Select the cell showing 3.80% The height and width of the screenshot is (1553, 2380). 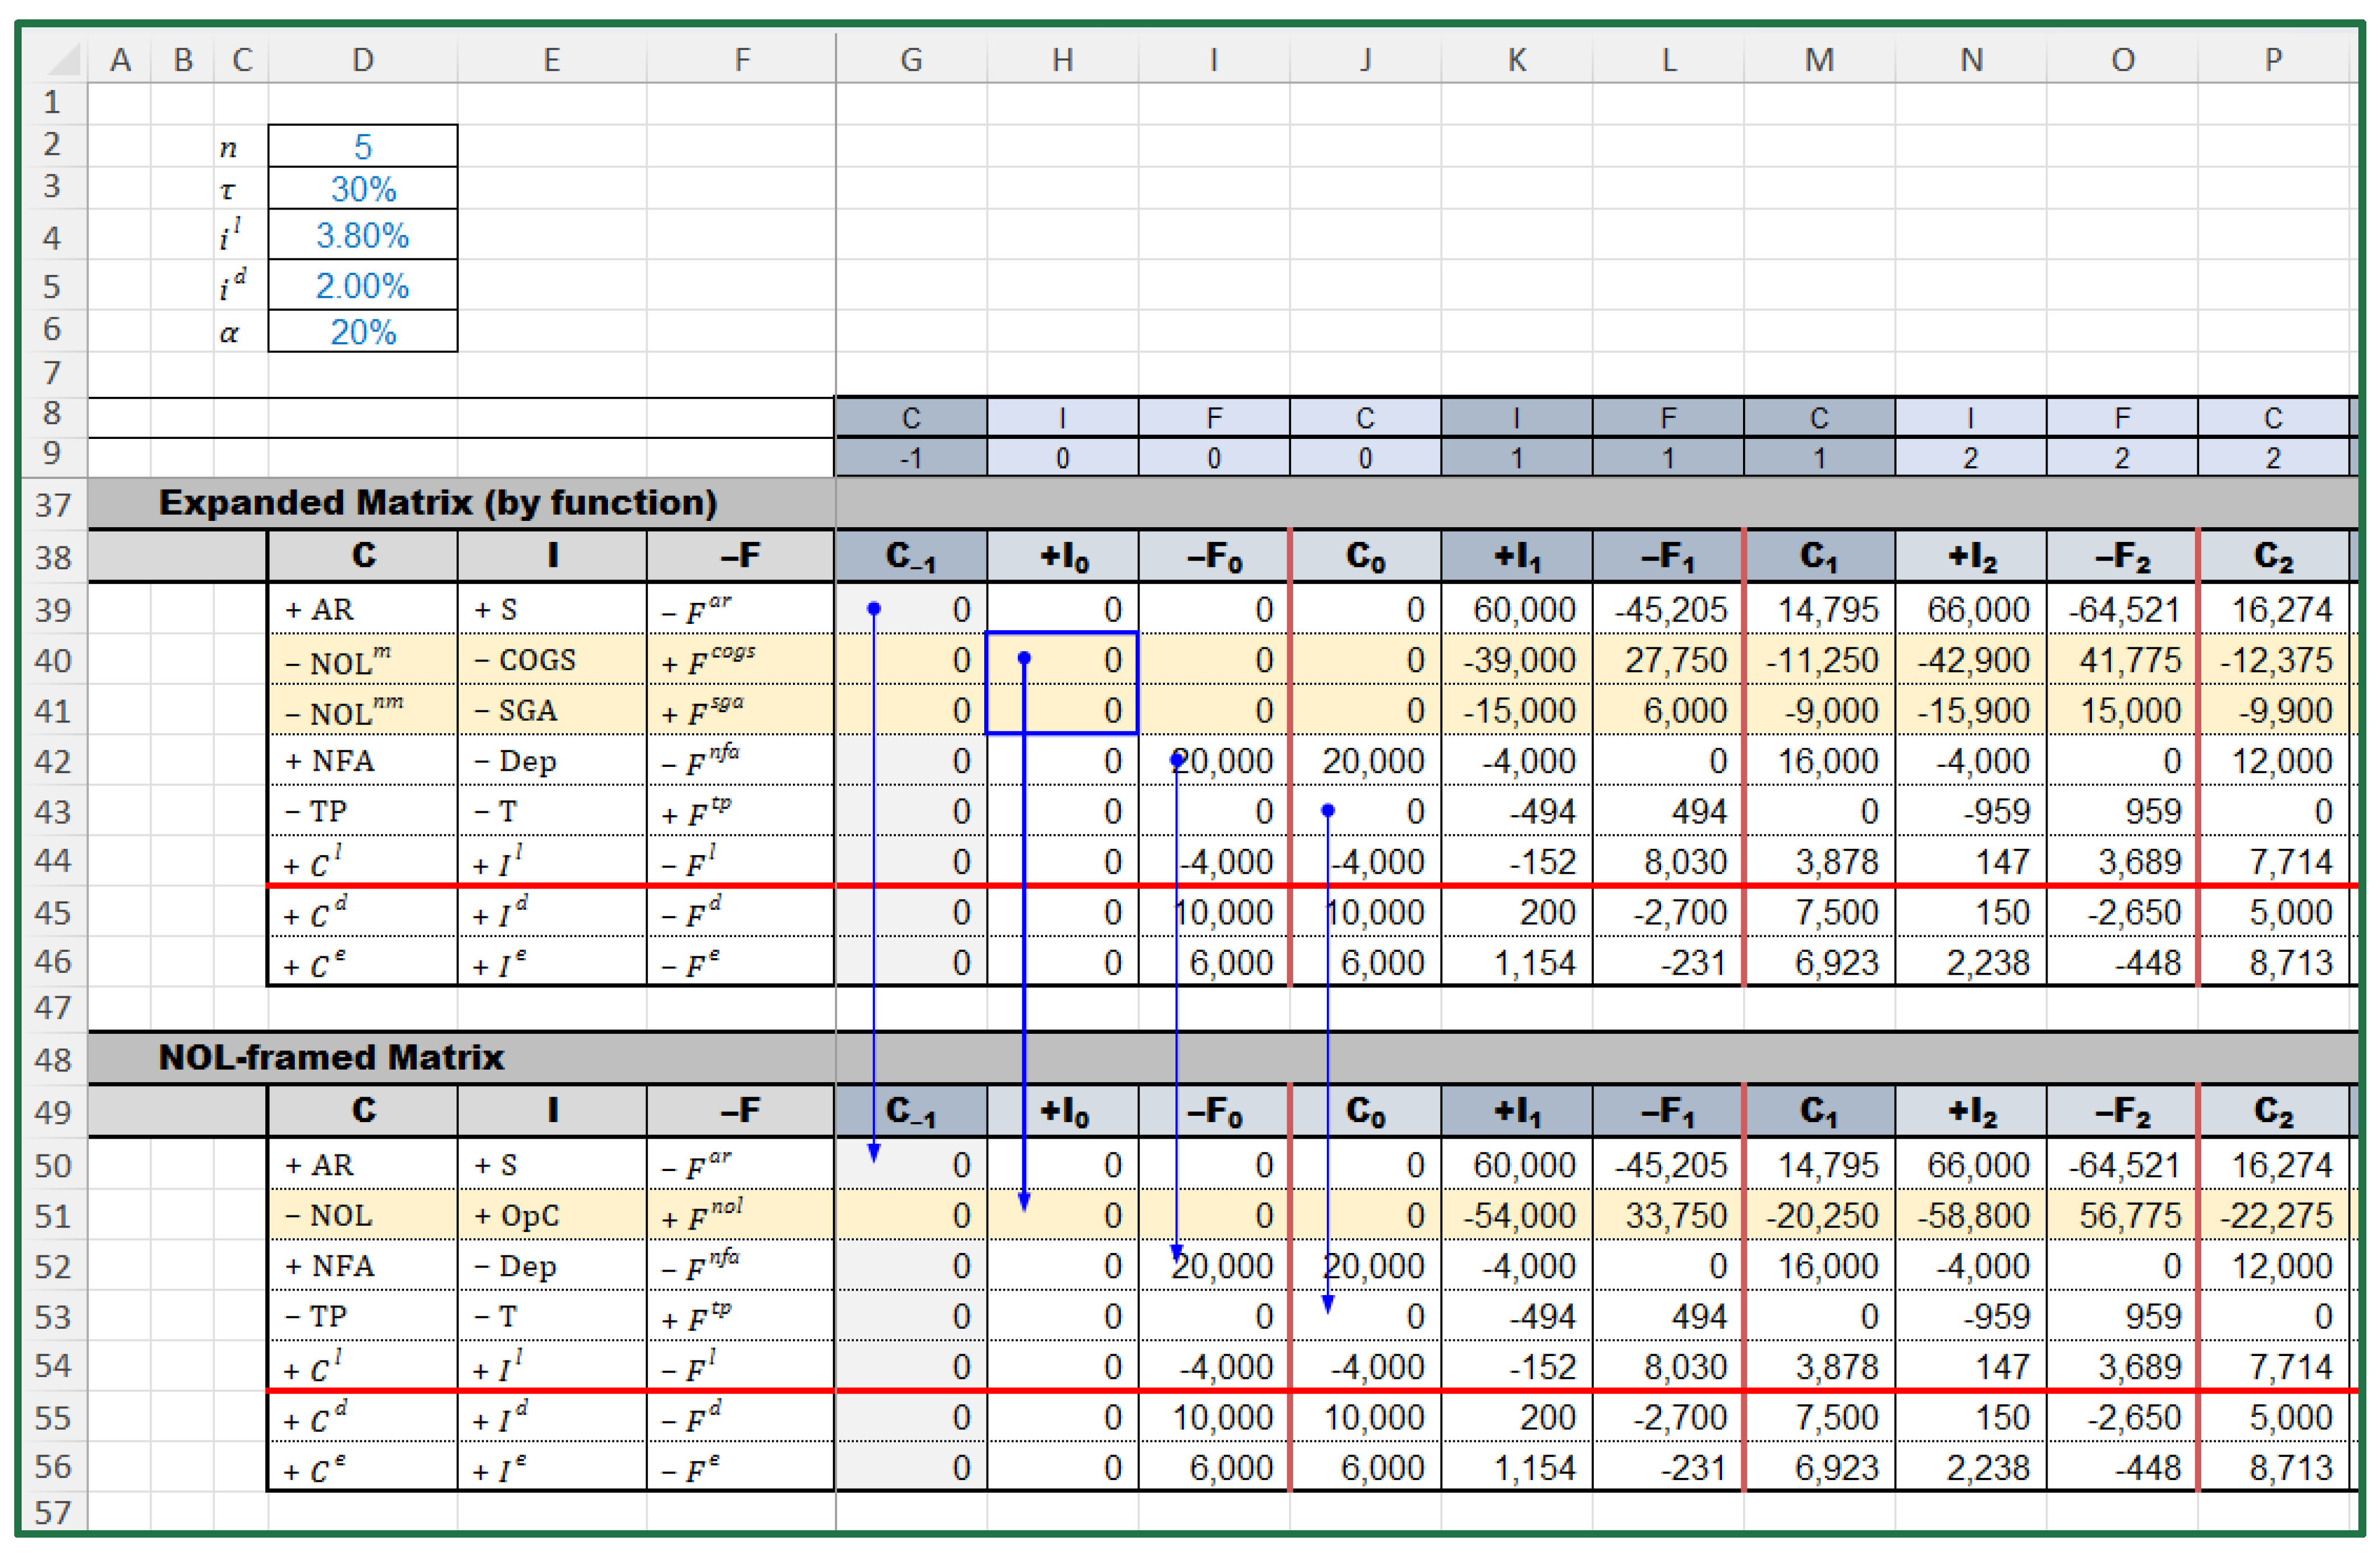pos(362,236)
